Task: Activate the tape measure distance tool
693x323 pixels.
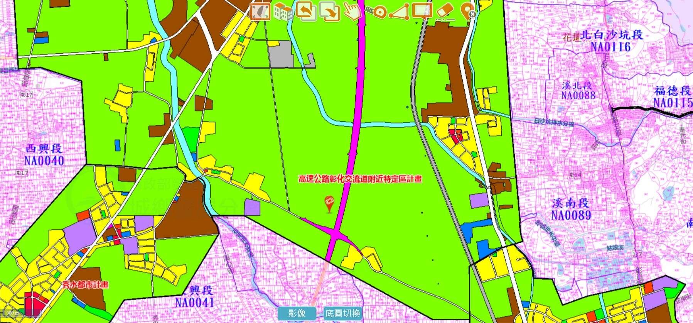Action: click(376, 11)
